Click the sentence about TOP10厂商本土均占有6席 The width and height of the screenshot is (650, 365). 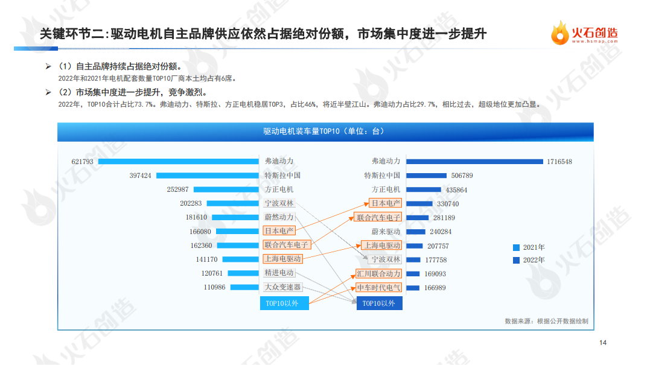147,78
